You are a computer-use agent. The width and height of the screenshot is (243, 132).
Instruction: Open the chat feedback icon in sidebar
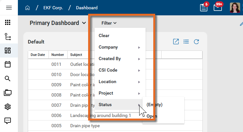click(x=8, y=121)
